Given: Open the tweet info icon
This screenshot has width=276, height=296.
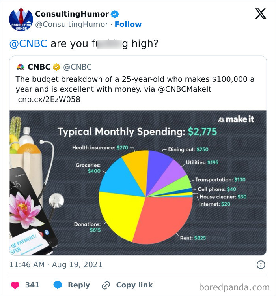Looking at the screenshot, I should tap(261, 265).
